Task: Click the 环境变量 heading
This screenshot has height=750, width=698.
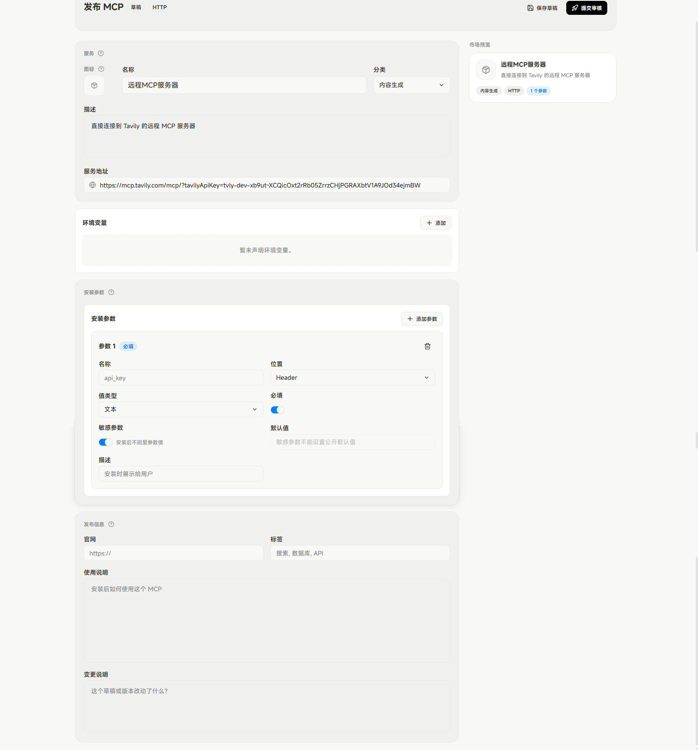Action: [95, 223]
